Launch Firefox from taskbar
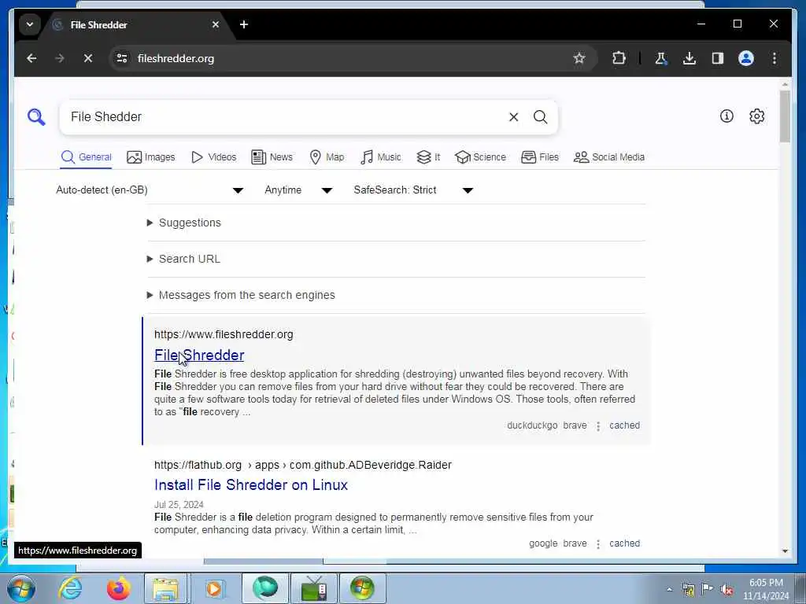This screenshot has width=806, height=604. (x=118, y=588)
